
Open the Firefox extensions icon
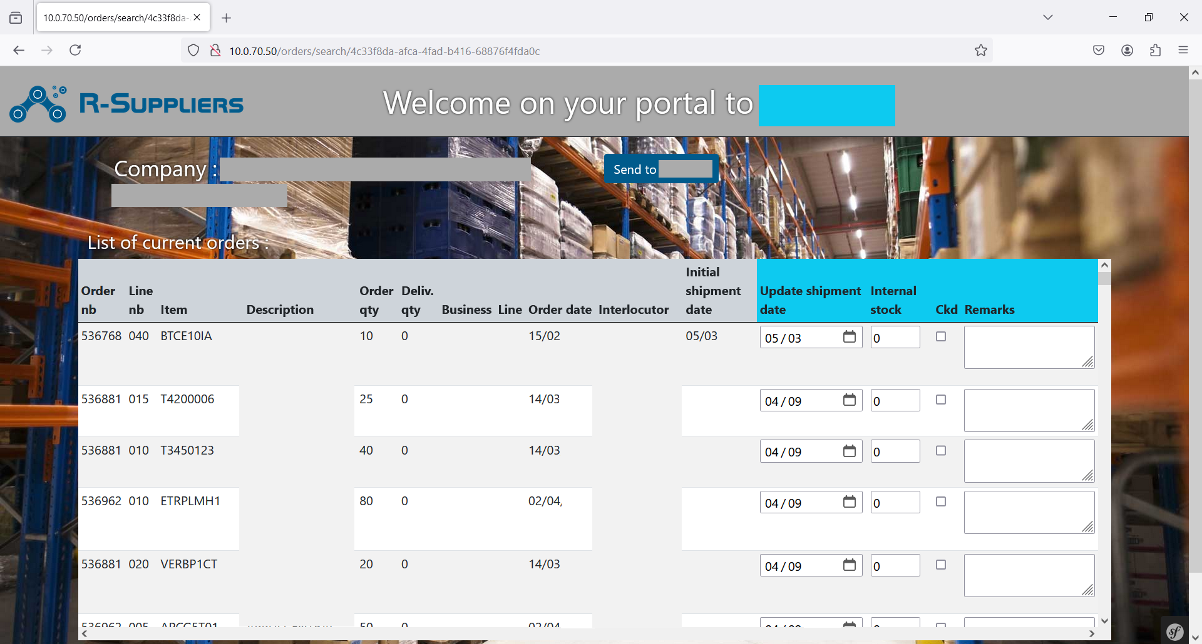pyautogui.click(x=1155, y=51)
